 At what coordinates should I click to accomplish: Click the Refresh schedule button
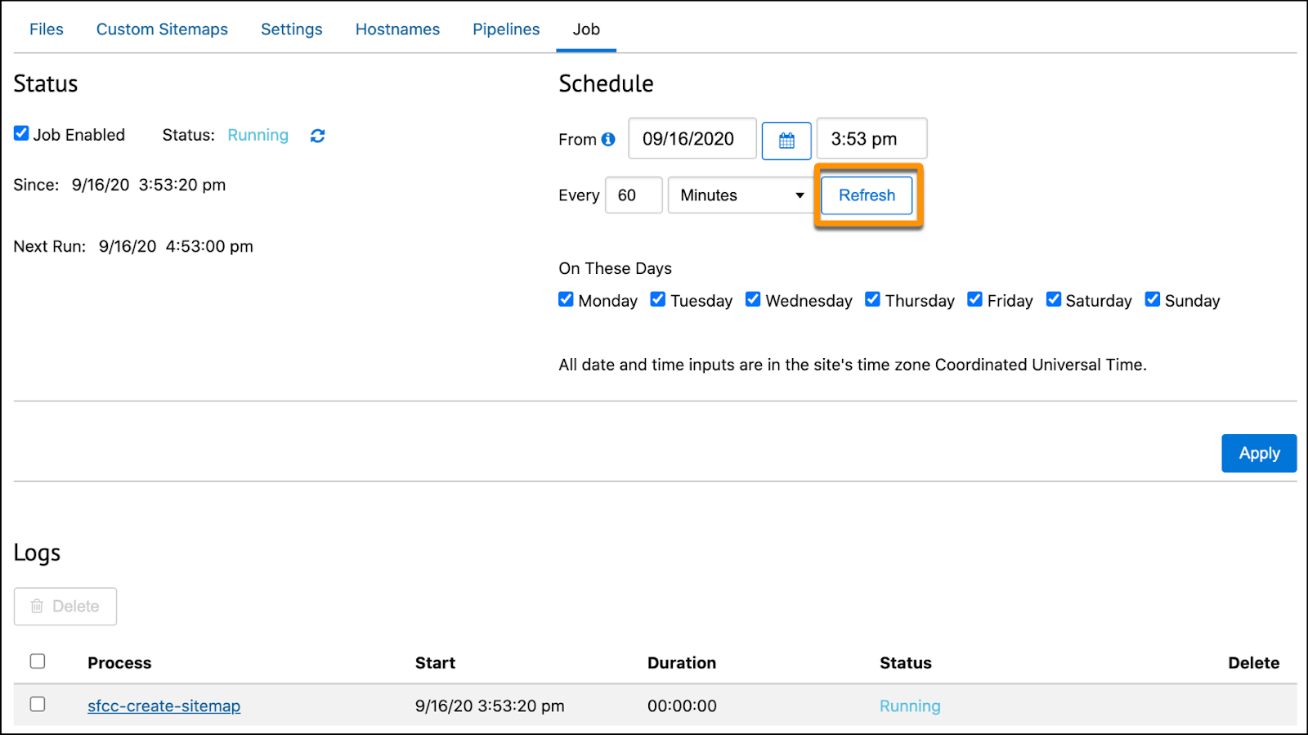tap(867, 195)
